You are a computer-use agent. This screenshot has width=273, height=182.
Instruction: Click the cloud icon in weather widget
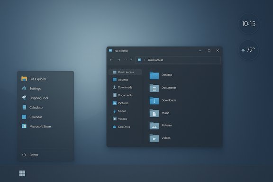tap(243, 50)
